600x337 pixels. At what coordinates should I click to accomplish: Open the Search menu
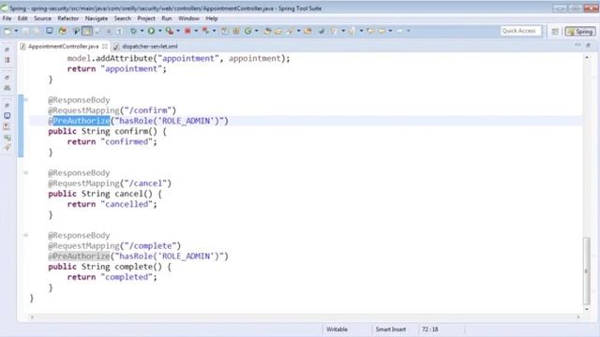[123, 19]
